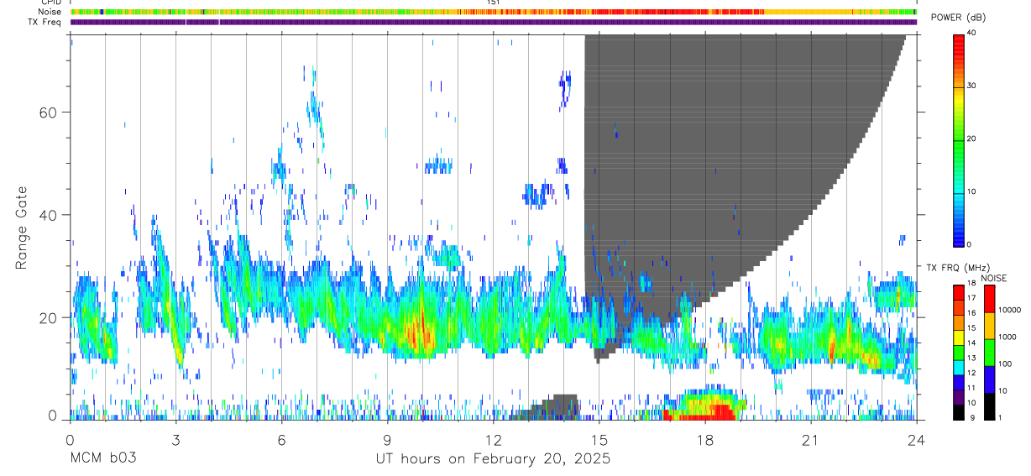Image resolution: width=1031 pixels, height=476 pixels.
Task: Click the 24 tick on UT hours axis
Action: [917, 439]
